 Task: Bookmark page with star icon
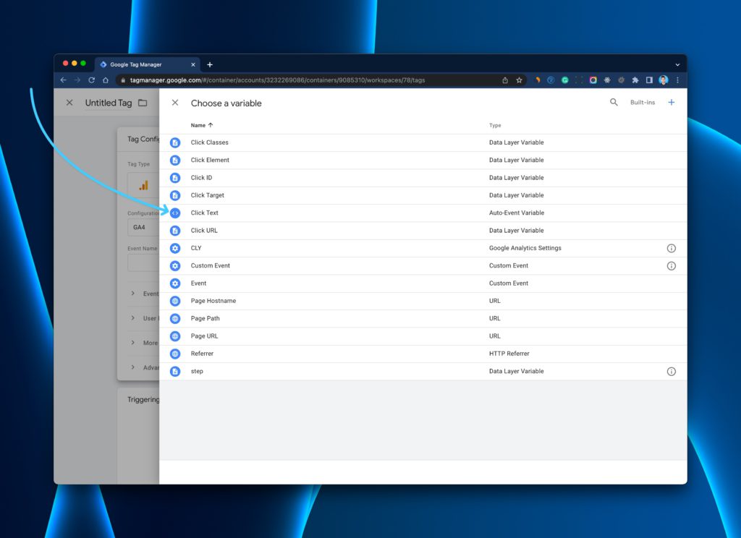(519, 80)
